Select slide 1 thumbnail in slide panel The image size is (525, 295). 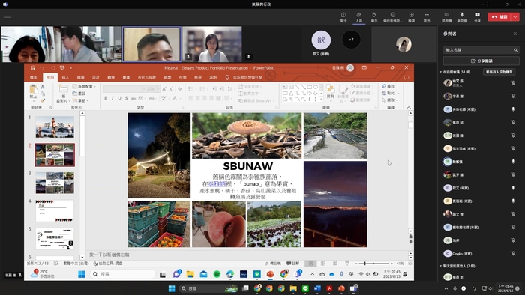(x=55, y=127)
